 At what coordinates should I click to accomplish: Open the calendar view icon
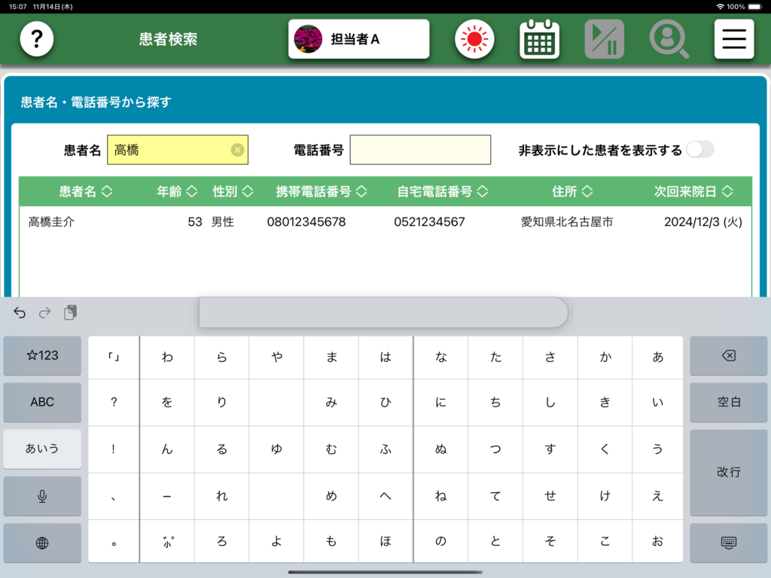click(x=539, y=39)
